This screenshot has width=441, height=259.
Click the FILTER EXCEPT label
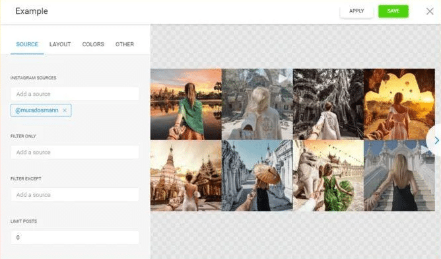26,178
